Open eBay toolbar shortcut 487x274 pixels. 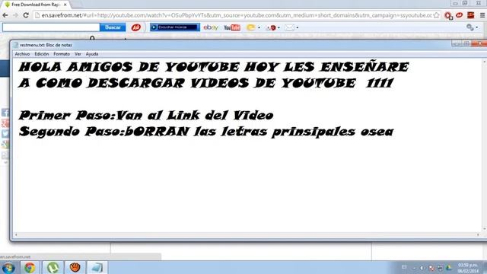pos(211,27)
